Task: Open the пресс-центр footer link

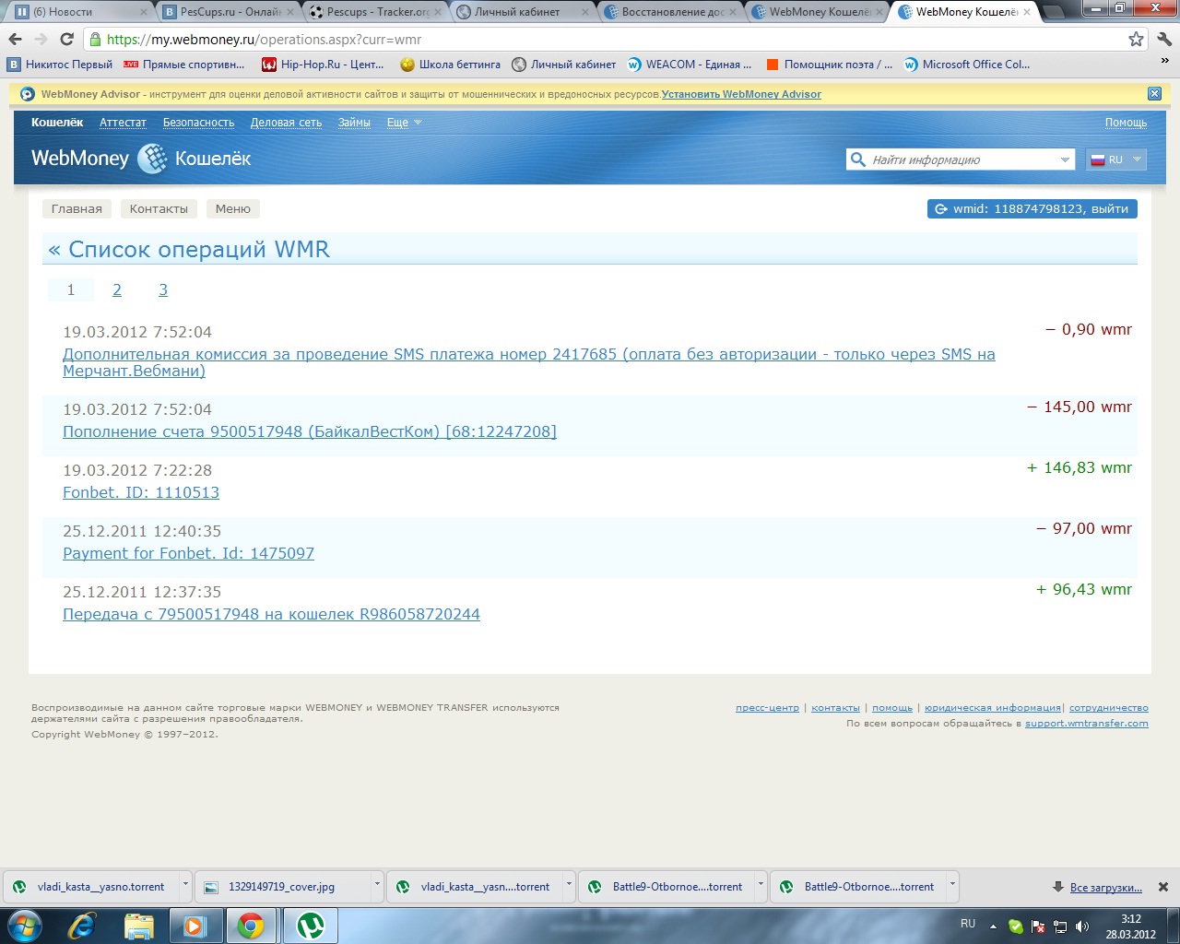Action: 767,708
